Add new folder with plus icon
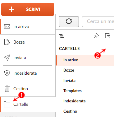This screenshot has height=117, width=114. tap(108, 48)
